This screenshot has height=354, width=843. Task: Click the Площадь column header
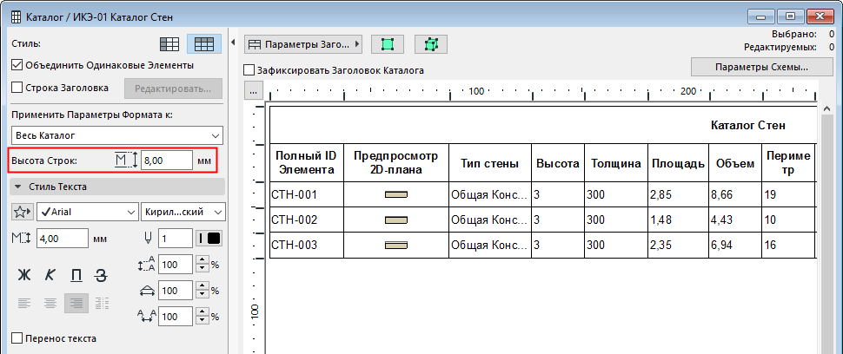(678, 163)
